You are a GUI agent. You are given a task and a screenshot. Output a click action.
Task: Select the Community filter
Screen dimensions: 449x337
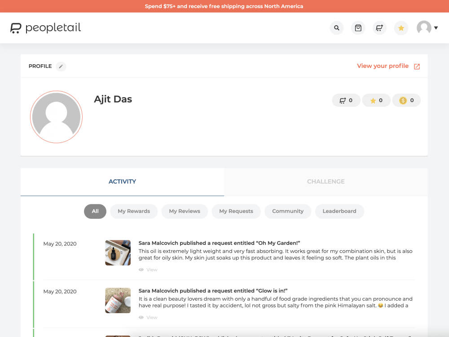pos(288,211)
